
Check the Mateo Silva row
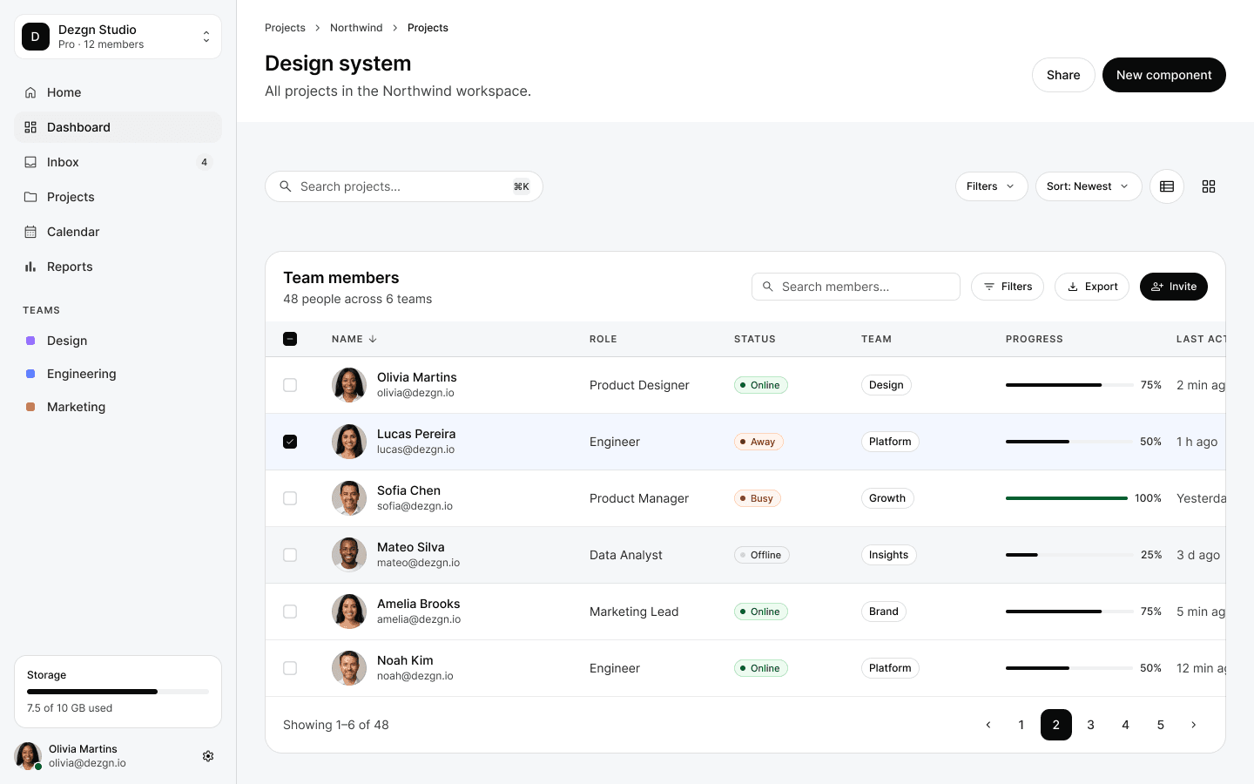click(x=290, y=555)
